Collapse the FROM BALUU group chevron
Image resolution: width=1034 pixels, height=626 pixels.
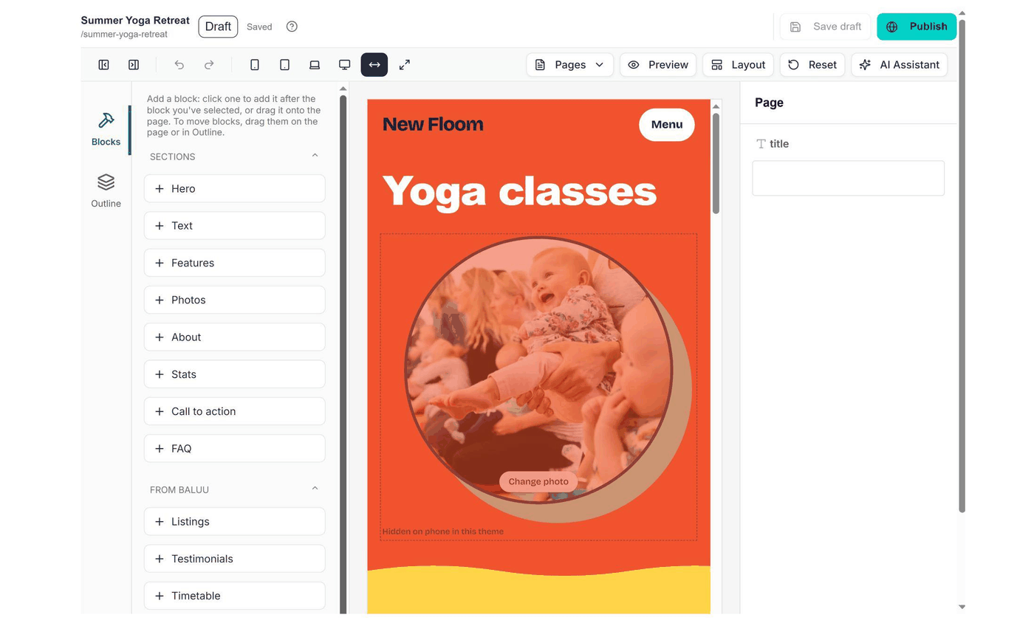click(315, 489)
